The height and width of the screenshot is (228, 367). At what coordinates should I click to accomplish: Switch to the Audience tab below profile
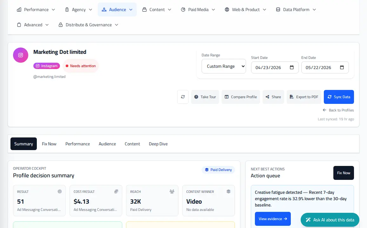pyautogui.click(x=107, y=144)
